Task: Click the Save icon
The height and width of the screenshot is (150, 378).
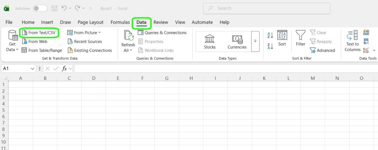Action: [55, 8]
